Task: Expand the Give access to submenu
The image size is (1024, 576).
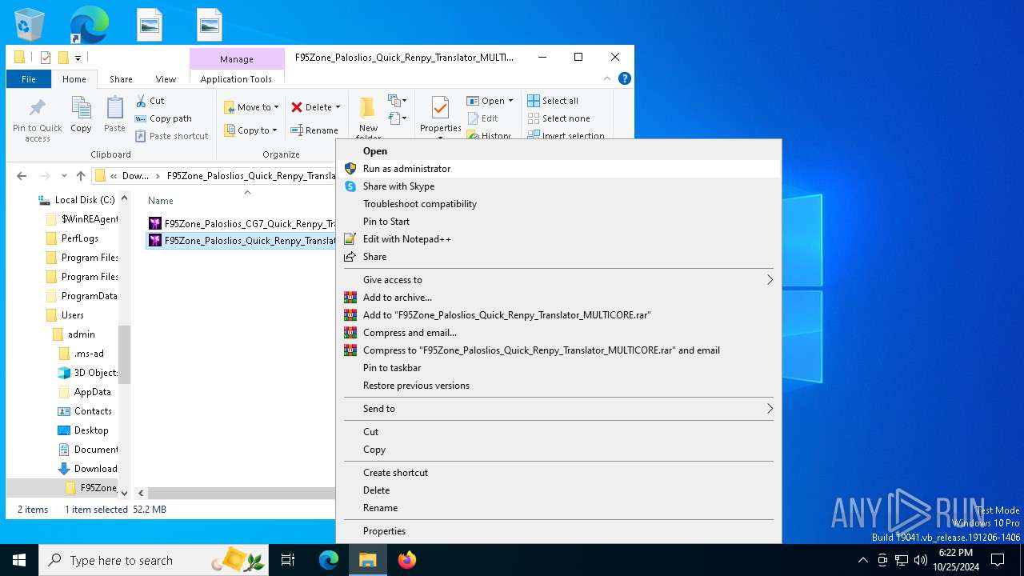Action: pyautogui.click(x=770, y=280)
